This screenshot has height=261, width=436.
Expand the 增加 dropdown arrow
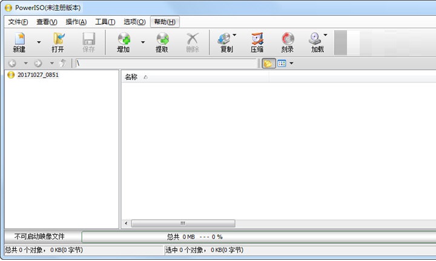tap(143, 42)
